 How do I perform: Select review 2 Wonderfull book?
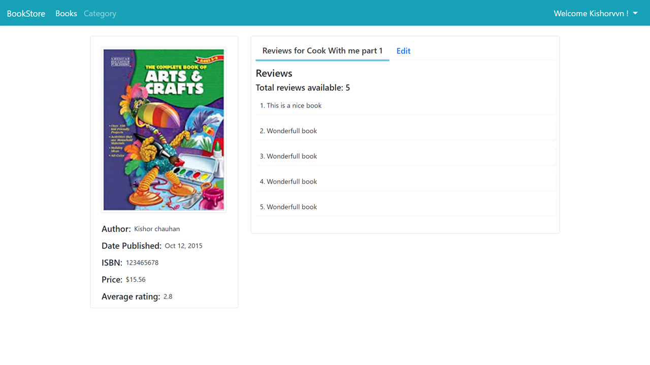coord(405,131)
